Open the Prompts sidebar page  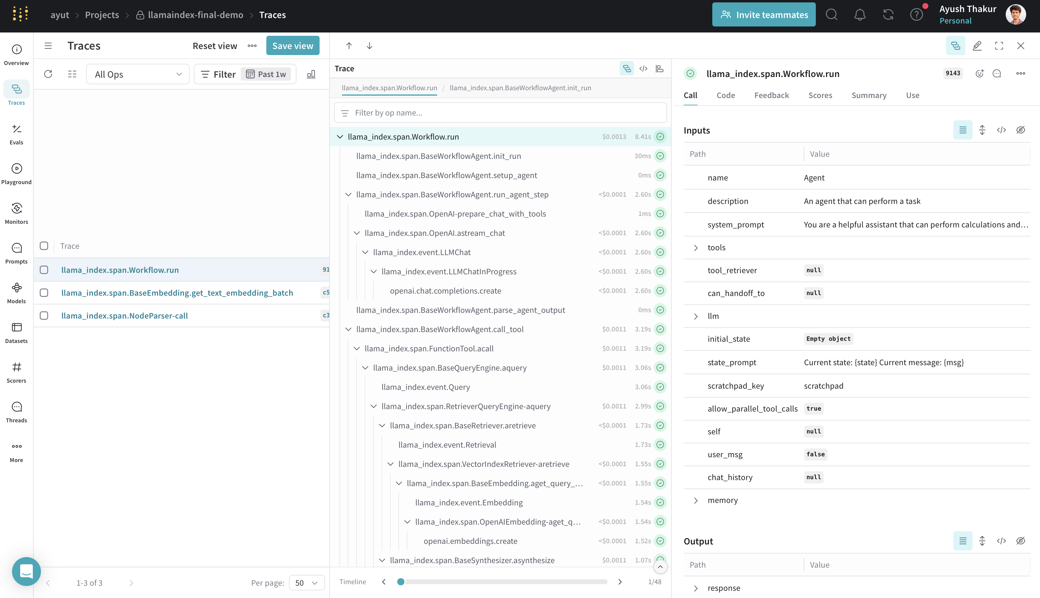click(x=17, y=253)
